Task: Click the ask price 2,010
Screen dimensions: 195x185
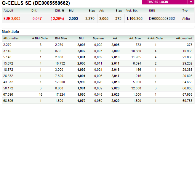Action: point(115,57)
